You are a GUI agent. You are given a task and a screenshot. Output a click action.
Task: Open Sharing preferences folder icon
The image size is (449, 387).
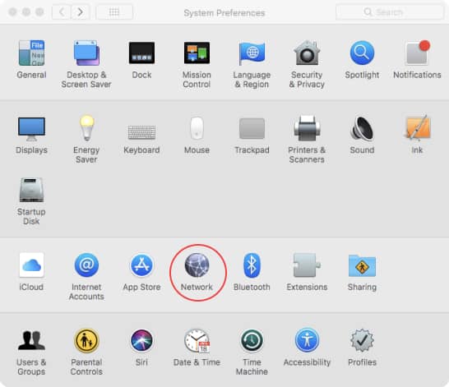pos(362,265)
